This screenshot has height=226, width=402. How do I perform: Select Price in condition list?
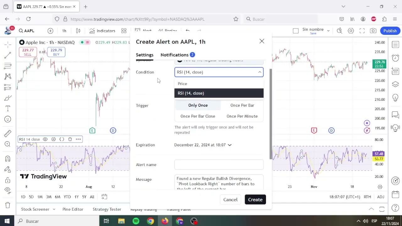tap(219, 83)
